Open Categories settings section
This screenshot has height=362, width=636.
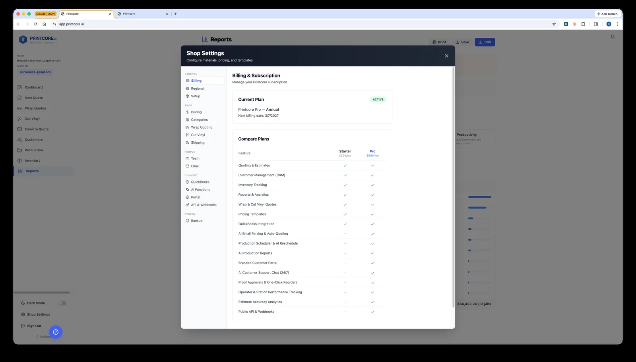(204, 119)
